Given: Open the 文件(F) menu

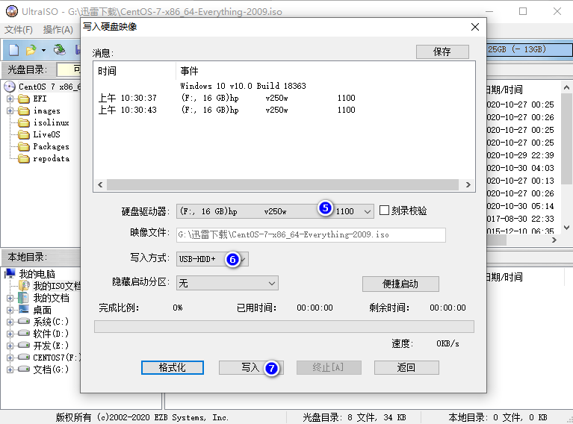Looking at the screenshot, I should coord(19,30).
